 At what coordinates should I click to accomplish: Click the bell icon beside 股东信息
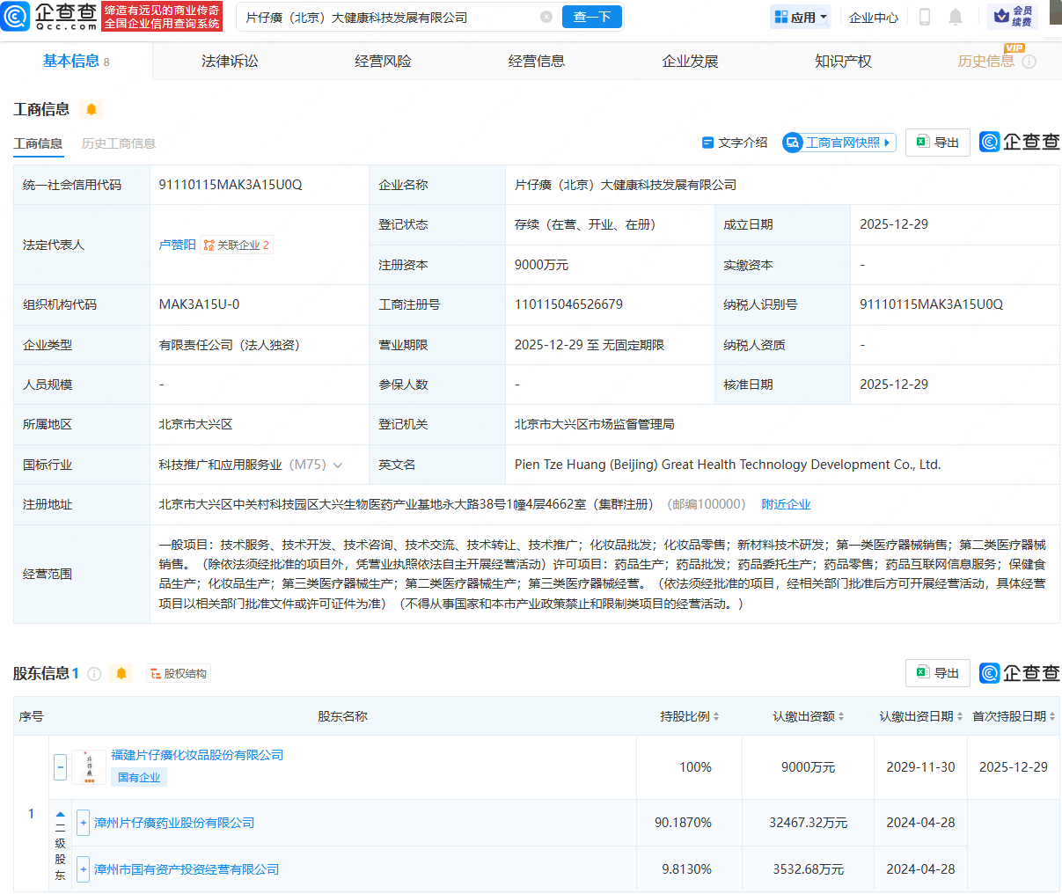coord(121,674)
